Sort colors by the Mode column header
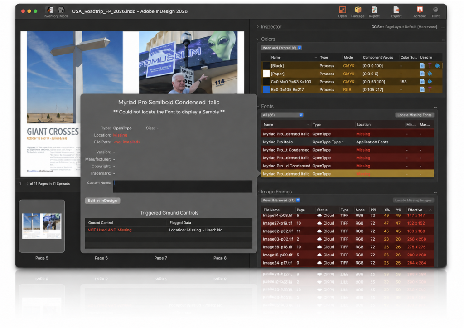Viewport: 464px width, 329px height. 348,58
